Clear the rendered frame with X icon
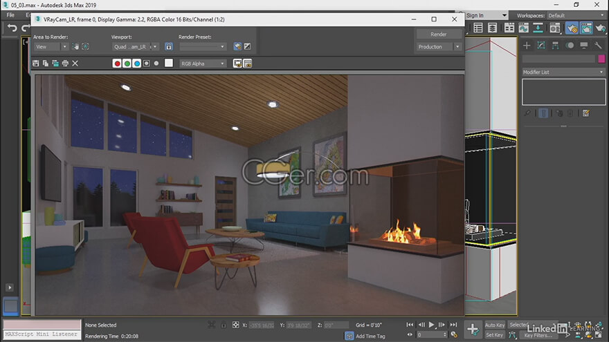This screenshot has width=609, height=342. 75,63
